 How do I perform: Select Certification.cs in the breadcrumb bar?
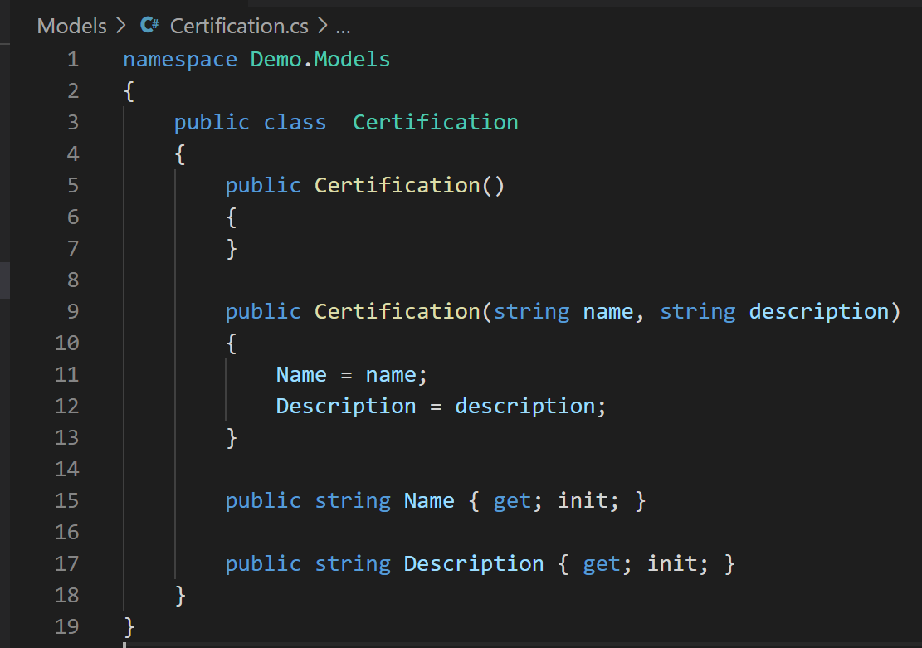[x=238, y=26]
